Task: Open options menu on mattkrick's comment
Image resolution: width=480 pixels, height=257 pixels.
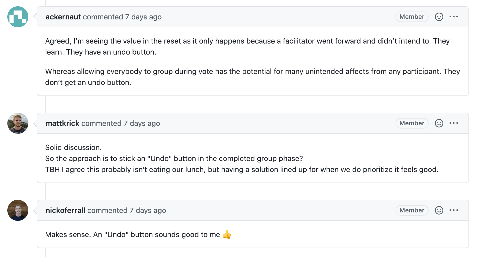Action: point(454,123)
